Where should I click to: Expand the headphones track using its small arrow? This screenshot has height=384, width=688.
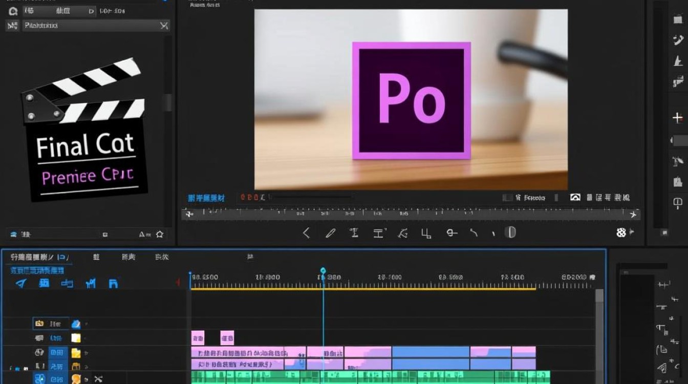click(x=86, y=353)
